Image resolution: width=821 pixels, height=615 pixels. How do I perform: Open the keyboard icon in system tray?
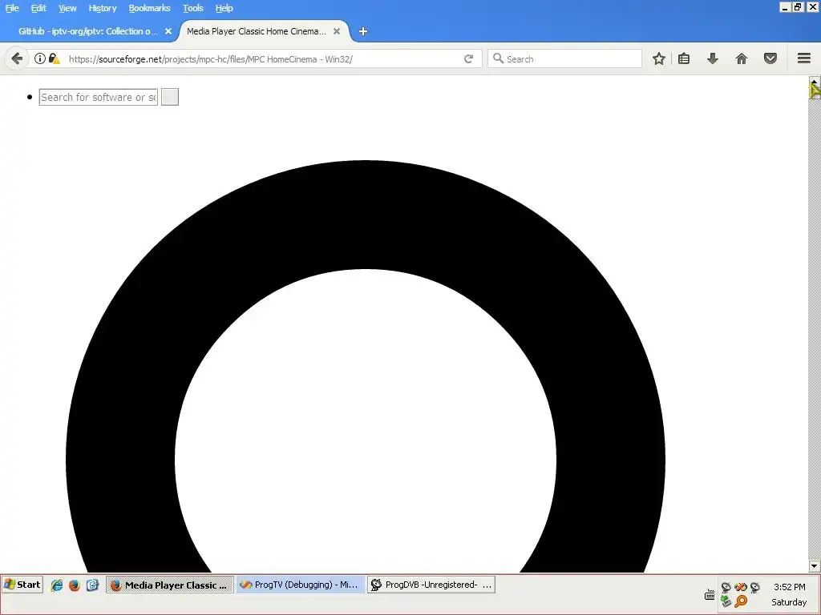point(710,595)
